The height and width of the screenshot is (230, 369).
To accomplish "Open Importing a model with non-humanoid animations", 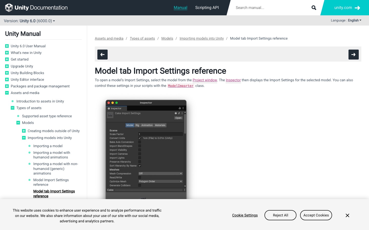I will (56, 168).
